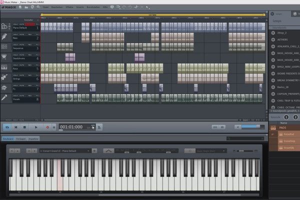Image resolution: width=300 pixels, height=200 pixels.
Task: Open a project with the folder icon
Action: click(x=26, y=7)
